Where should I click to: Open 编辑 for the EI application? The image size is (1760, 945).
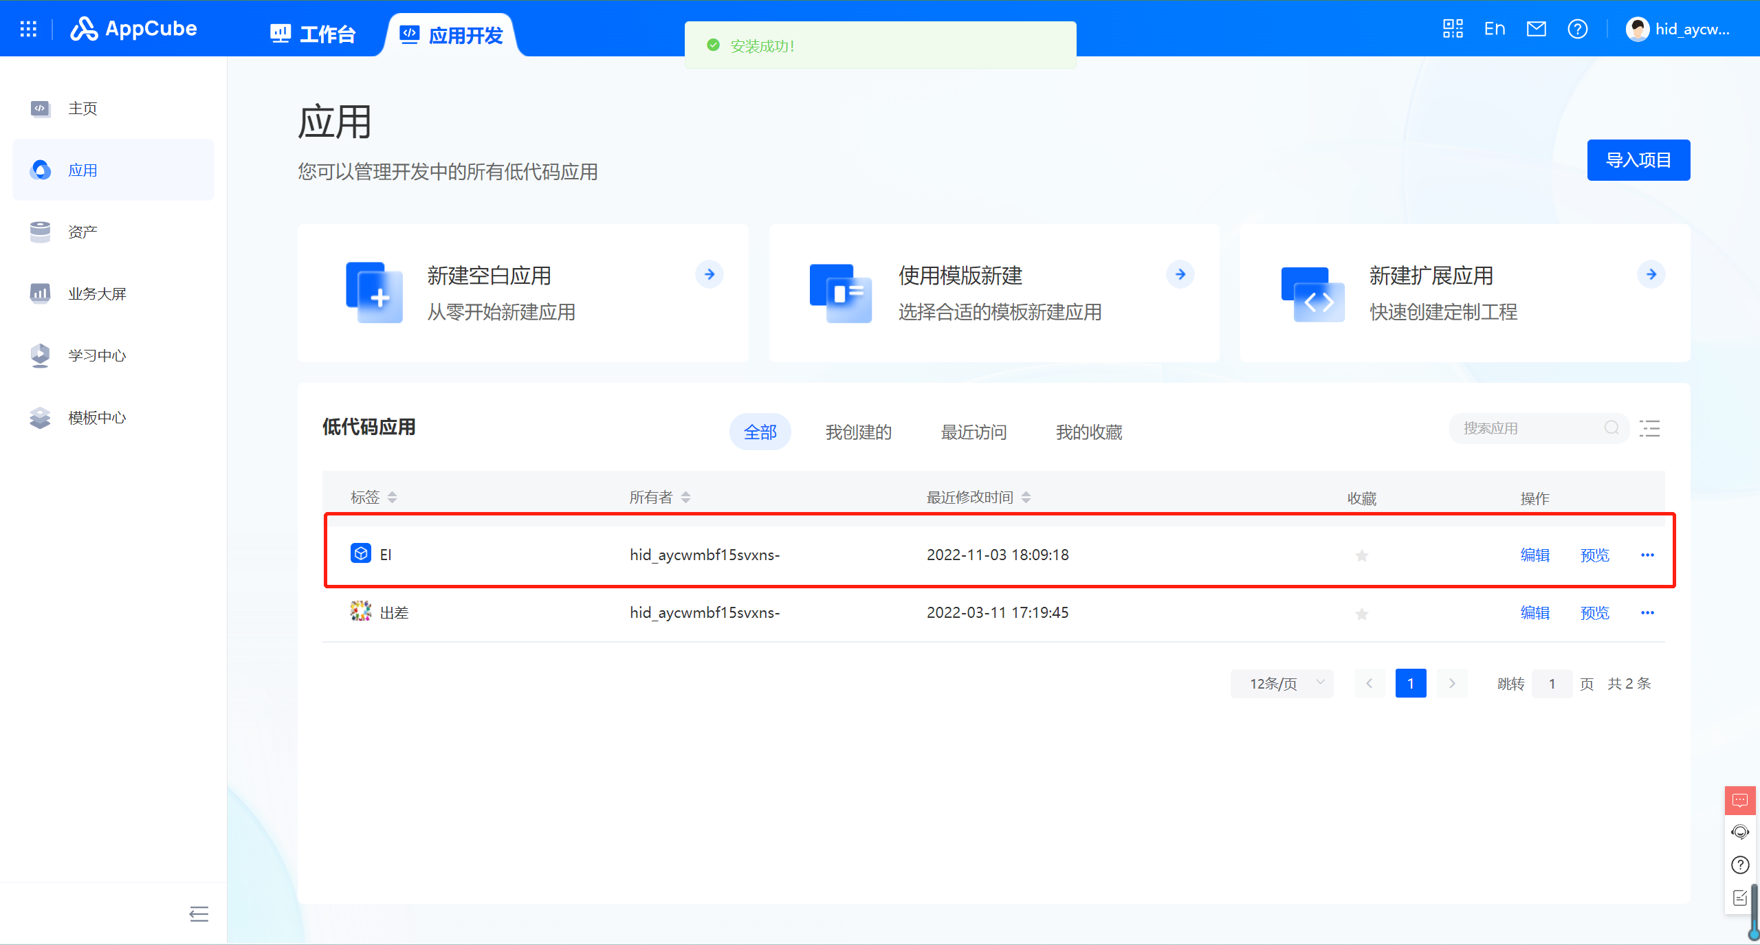[x=1534, y=555]
